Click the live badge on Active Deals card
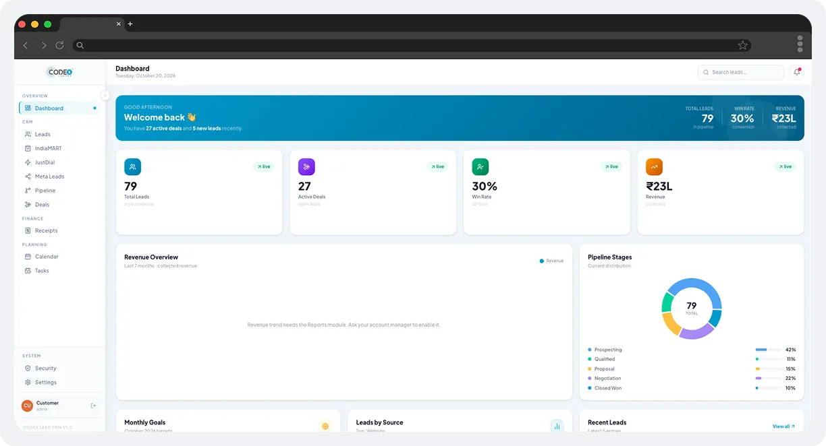 pyautogui.click(x=437, y=166)
